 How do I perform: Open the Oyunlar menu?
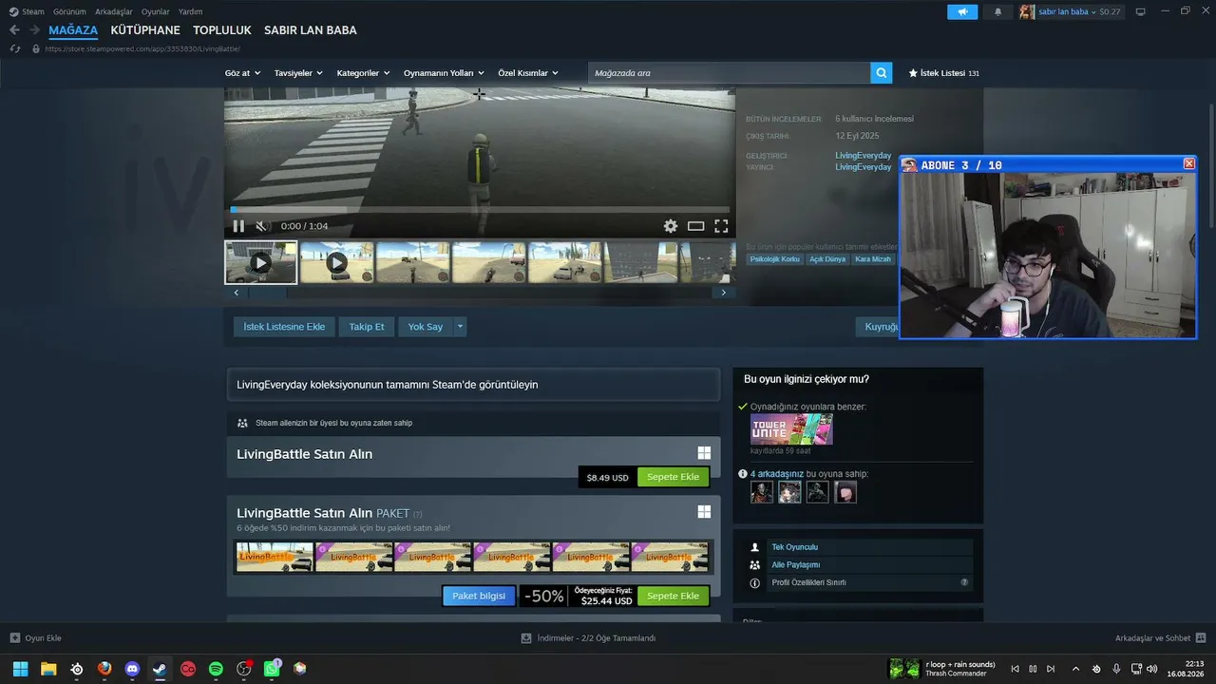156,11
